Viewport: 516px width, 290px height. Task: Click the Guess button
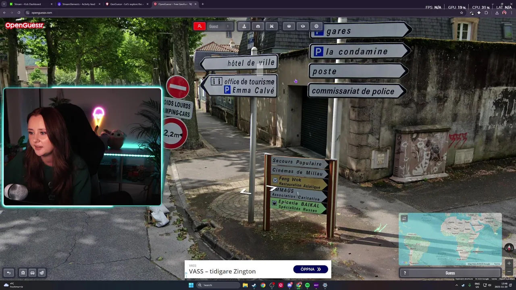point(450,273)
